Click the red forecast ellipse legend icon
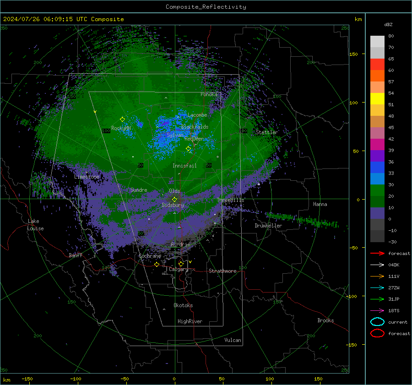Screen dimensions: 412x385 [377, 333]
